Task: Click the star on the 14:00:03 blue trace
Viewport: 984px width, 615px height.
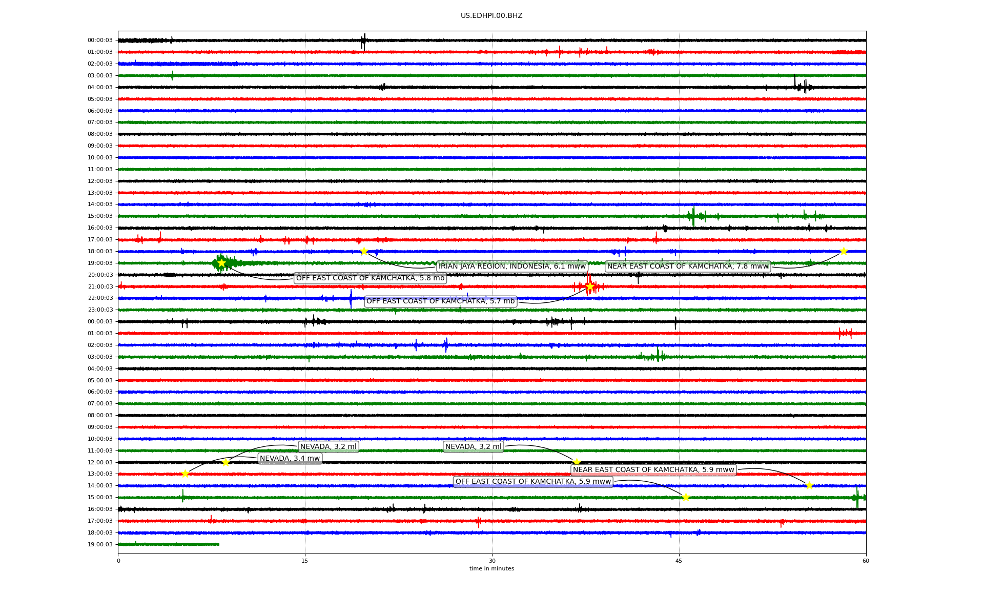Action: pyautogui.click(x=809, y=485)
